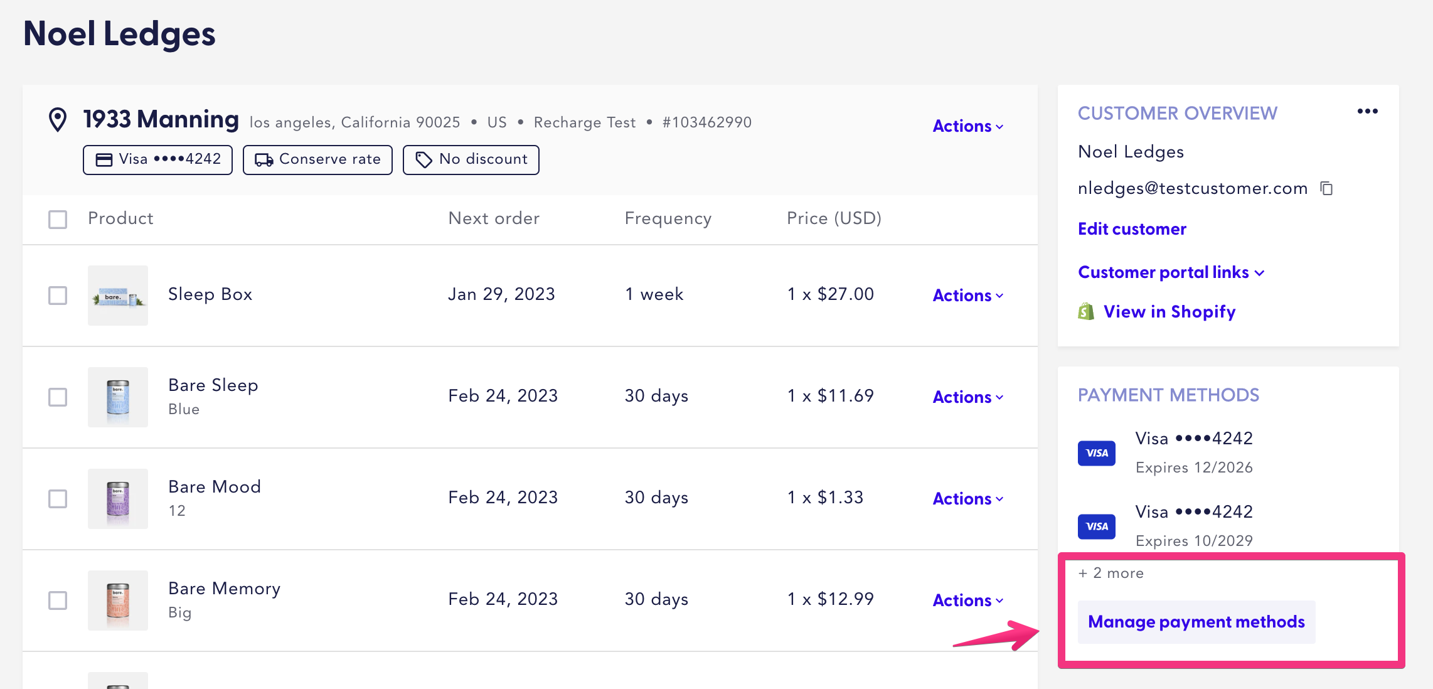
Task: Open the Bare Memory product thumbnail
Action: [x=118, y=601]
